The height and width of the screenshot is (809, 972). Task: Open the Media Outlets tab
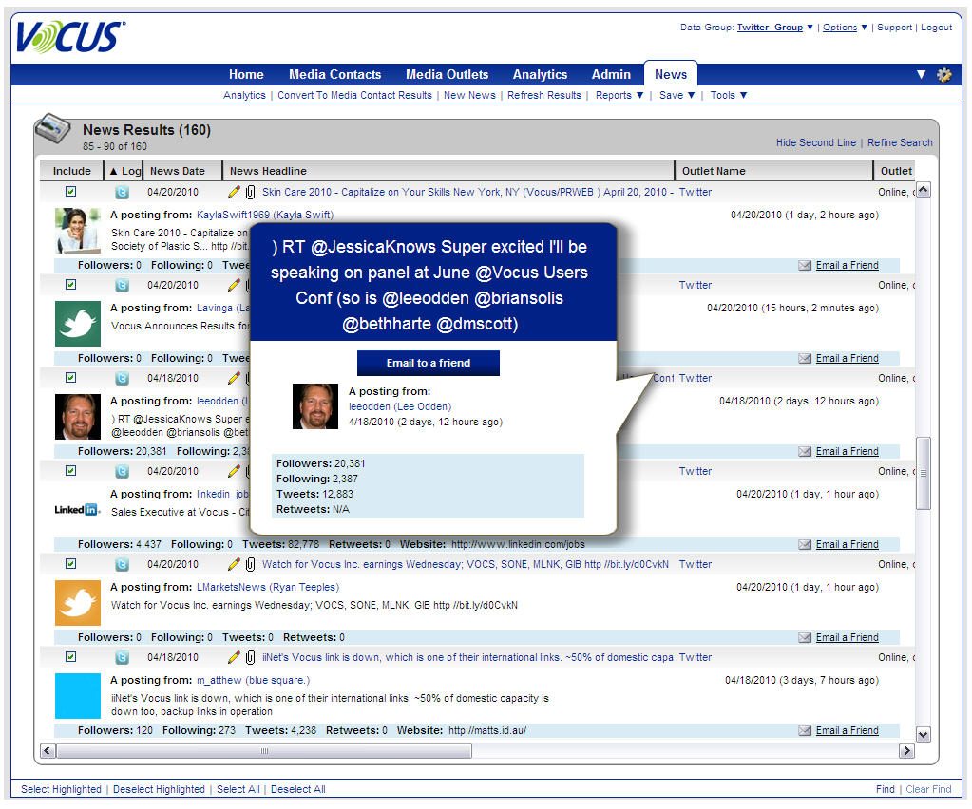pos(447,74)
